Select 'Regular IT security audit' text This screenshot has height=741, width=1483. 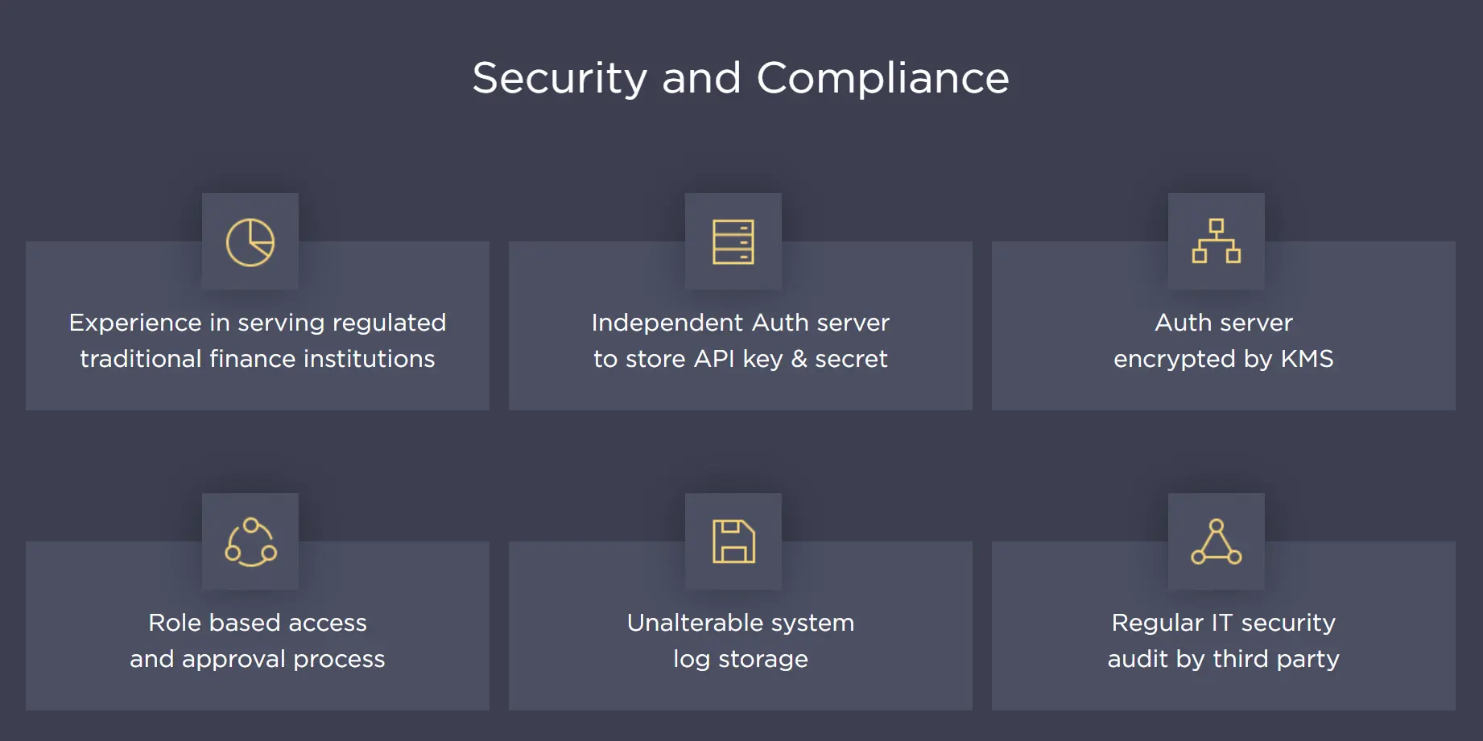coord(1223,623)
